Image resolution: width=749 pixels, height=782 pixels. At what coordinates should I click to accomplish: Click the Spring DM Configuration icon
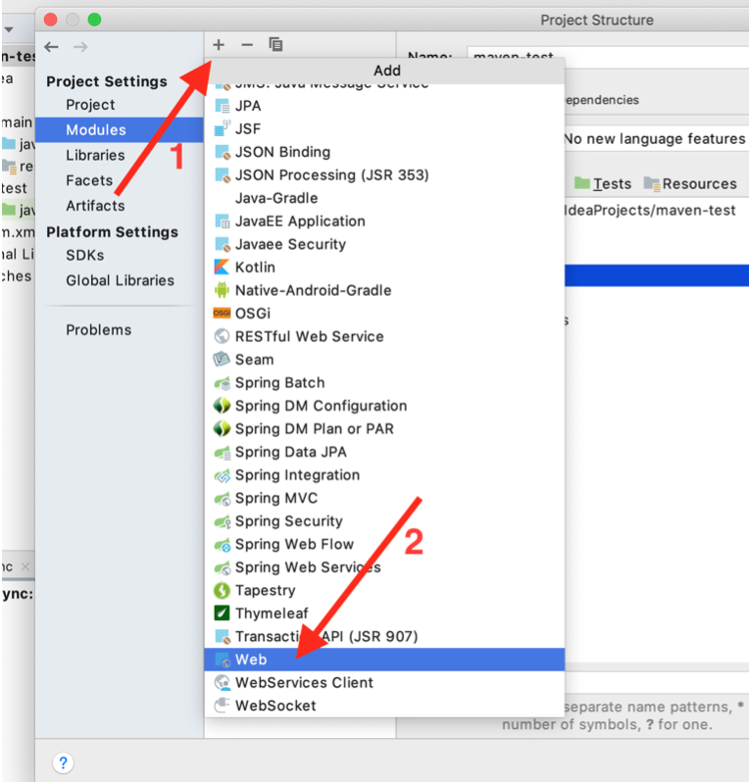click(x=223, y=406)
